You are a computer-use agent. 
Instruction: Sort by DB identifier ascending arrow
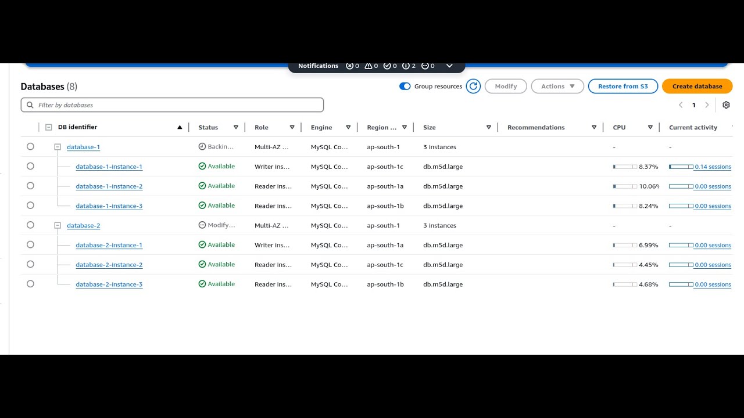(180, 127)
